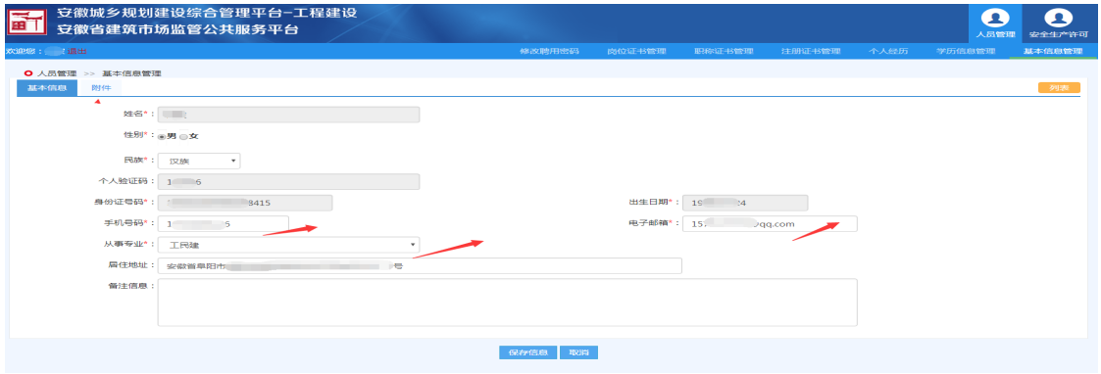Focus the 居住地址 input field
The width and height of the screenshot is (1101, 374).
pyautogui.click(x=420, y=266)
